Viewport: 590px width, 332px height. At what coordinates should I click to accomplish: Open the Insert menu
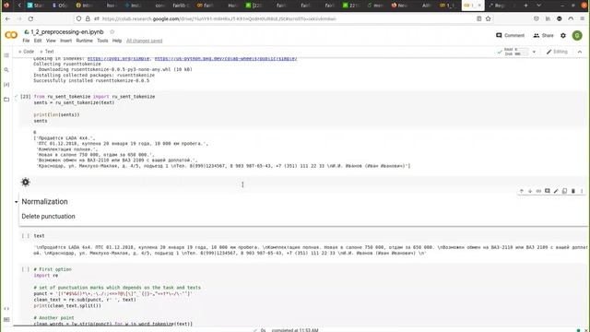65,41
